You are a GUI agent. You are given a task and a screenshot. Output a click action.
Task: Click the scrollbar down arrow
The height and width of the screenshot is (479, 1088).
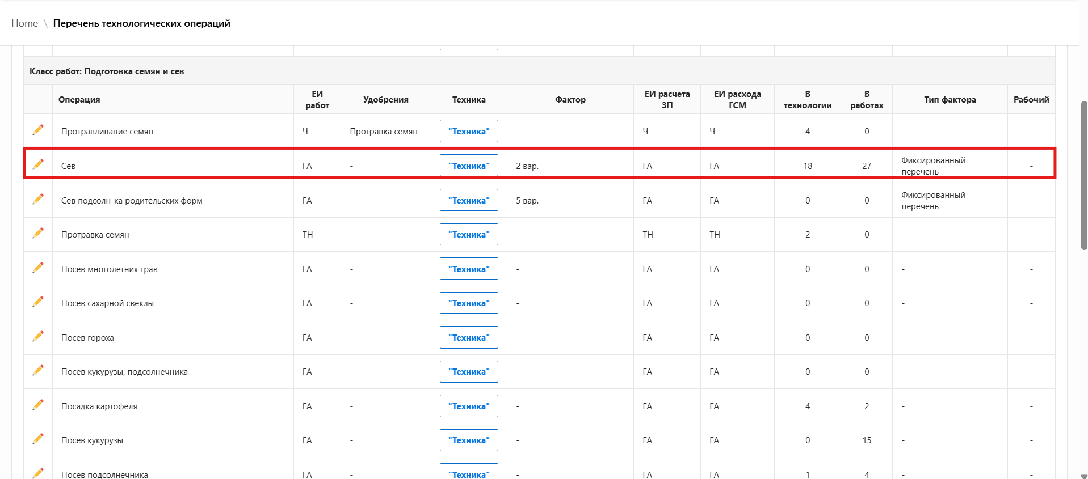point(1083,475)
